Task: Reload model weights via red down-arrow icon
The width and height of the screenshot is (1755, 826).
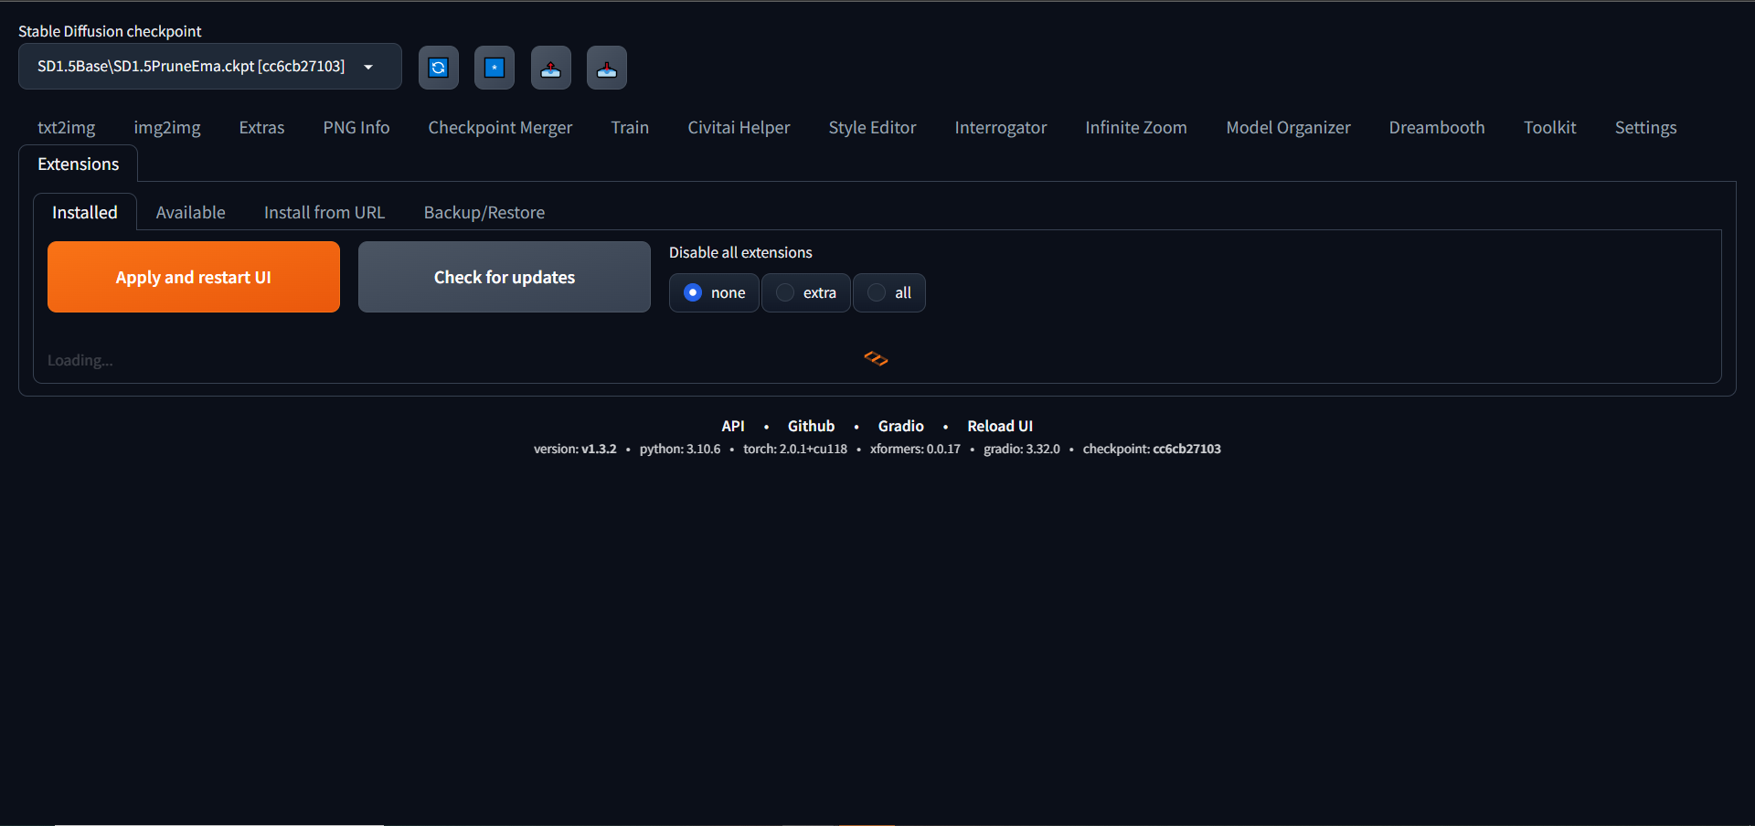Action: (x=606, y=67)
